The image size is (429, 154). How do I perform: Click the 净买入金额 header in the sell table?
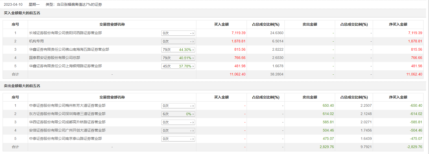(x=398, y=97)
